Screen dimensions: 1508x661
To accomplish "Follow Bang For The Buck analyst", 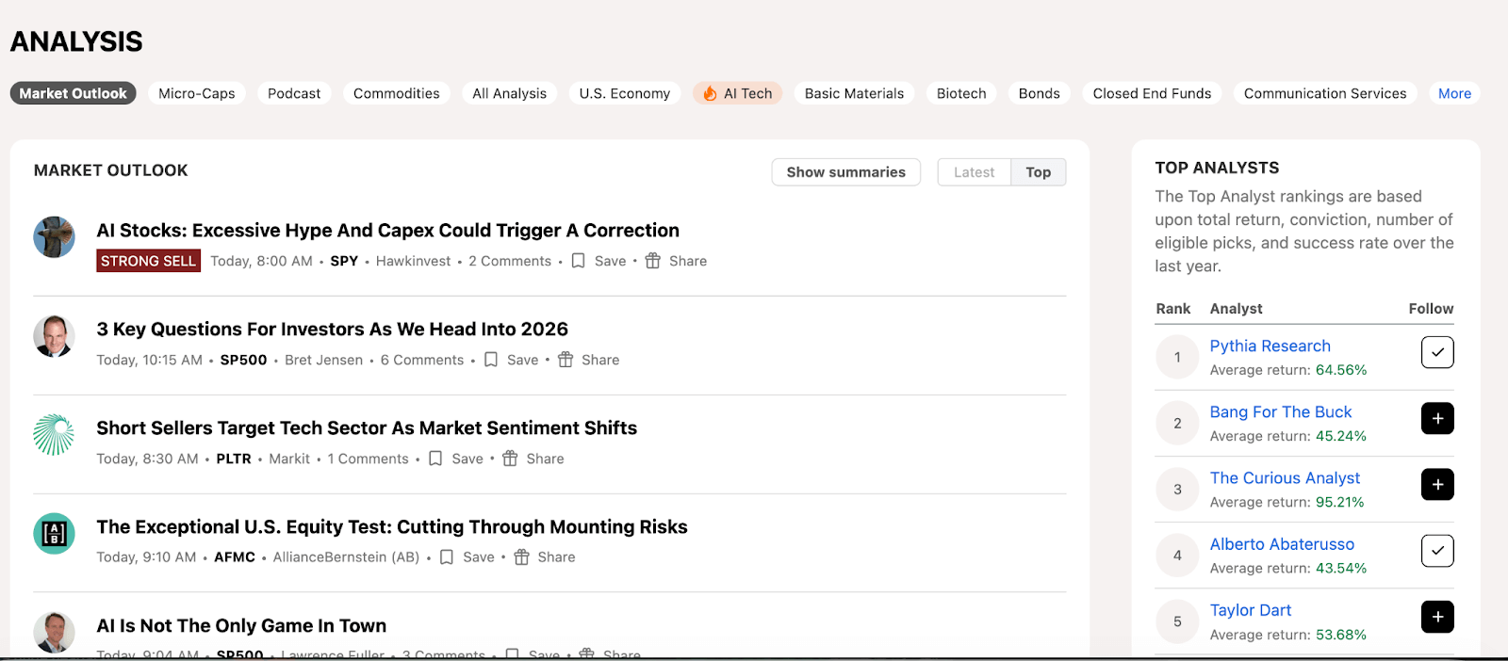I will click(x=1436, y=418).
